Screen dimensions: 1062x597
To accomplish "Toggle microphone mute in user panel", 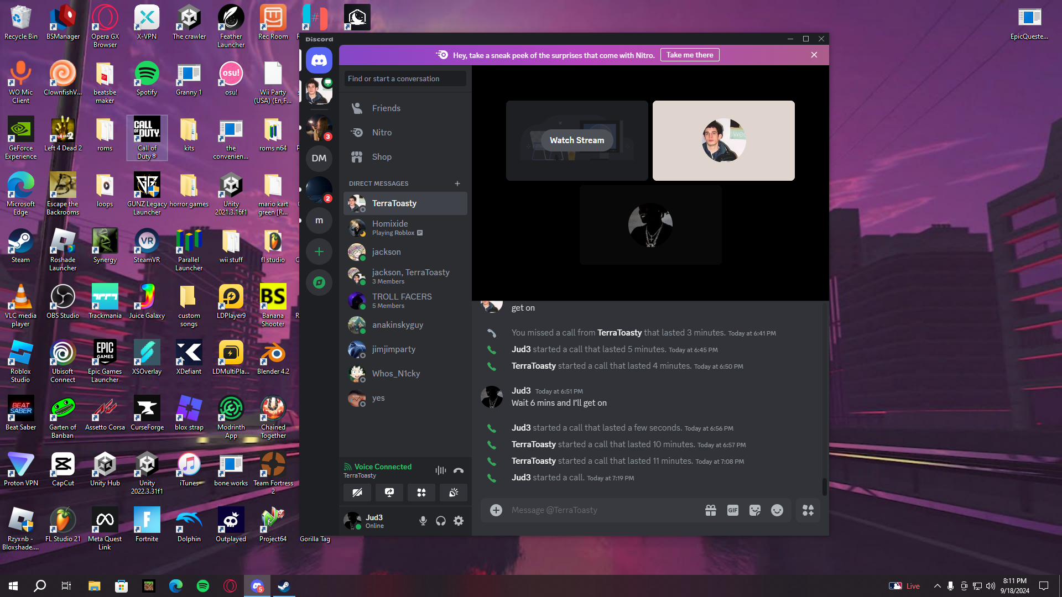I will (x=423, y=521).
